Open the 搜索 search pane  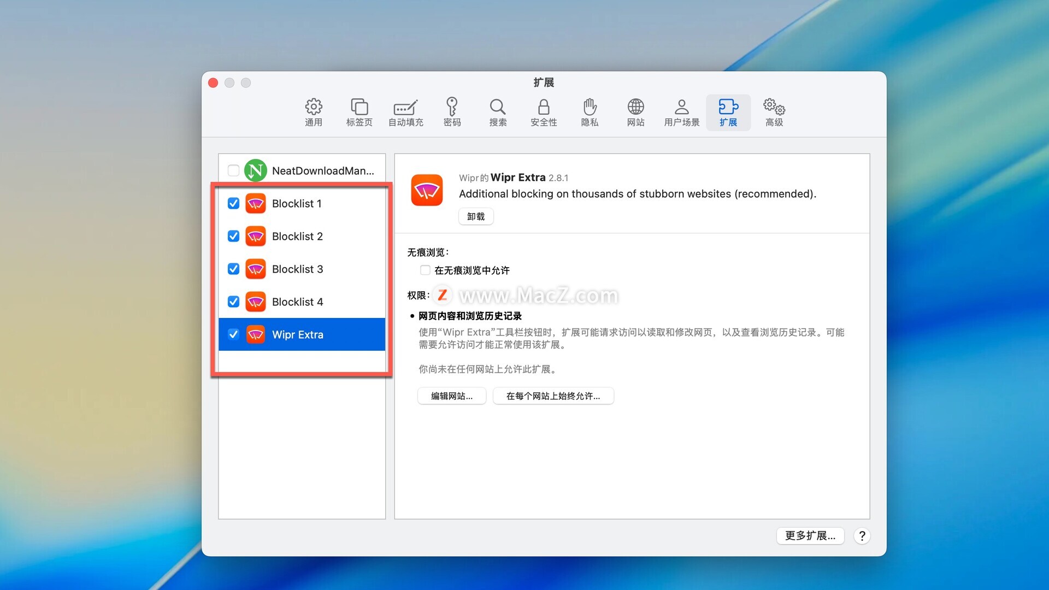pos(498,113)
